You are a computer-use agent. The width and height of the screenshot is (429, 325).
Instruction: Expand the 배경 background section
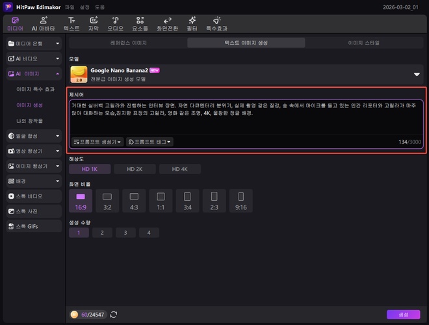click(x=34, y=181)
